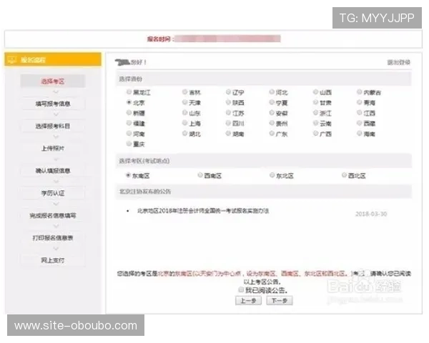Image resolution: width=429 pixels, height=343 pixels.
Task: Navigate to the 完成报名信息填写 step
Action: [x=53, y=216]
